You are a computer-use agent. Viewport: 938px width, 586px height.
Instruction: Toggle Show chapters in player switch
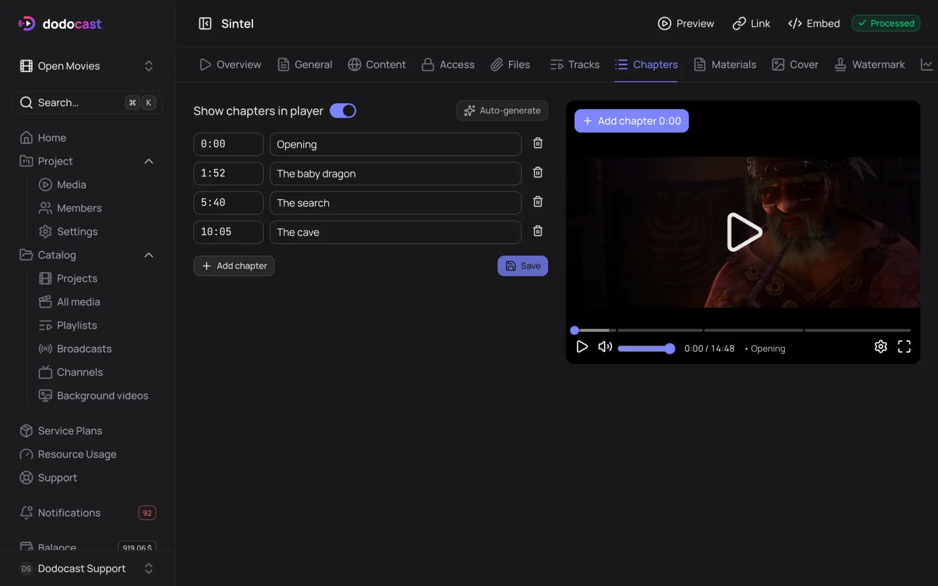(343, 111)
